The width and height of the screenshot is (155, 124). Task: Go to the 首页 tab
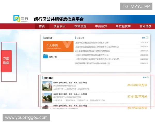pyautogui.click(x=42, y=26)
